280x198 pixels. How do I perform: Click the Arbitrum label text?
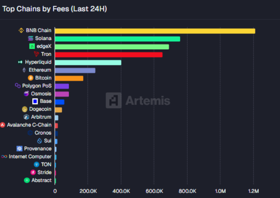click(x=41, y=117)
